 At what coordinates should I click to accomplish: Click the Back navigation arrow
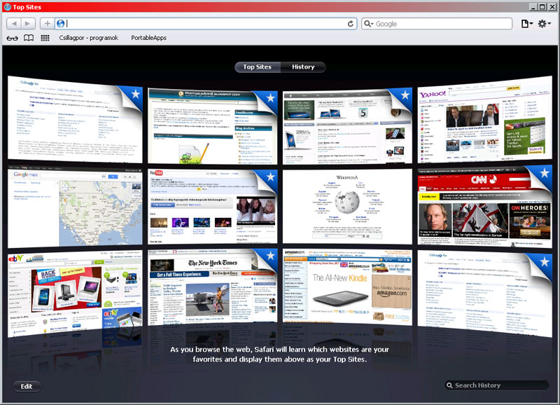coord(14,24)
